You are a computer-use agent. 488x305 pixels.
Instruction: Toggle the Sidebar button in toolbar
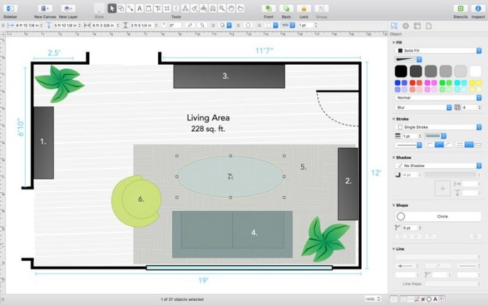10,8
